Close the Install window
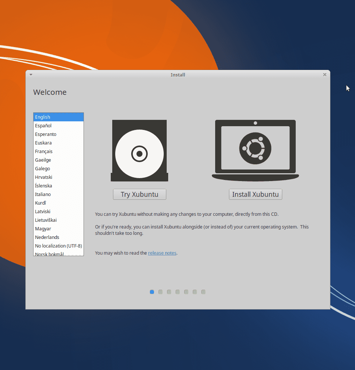This screenshot has height=370, width=355. 324,74
